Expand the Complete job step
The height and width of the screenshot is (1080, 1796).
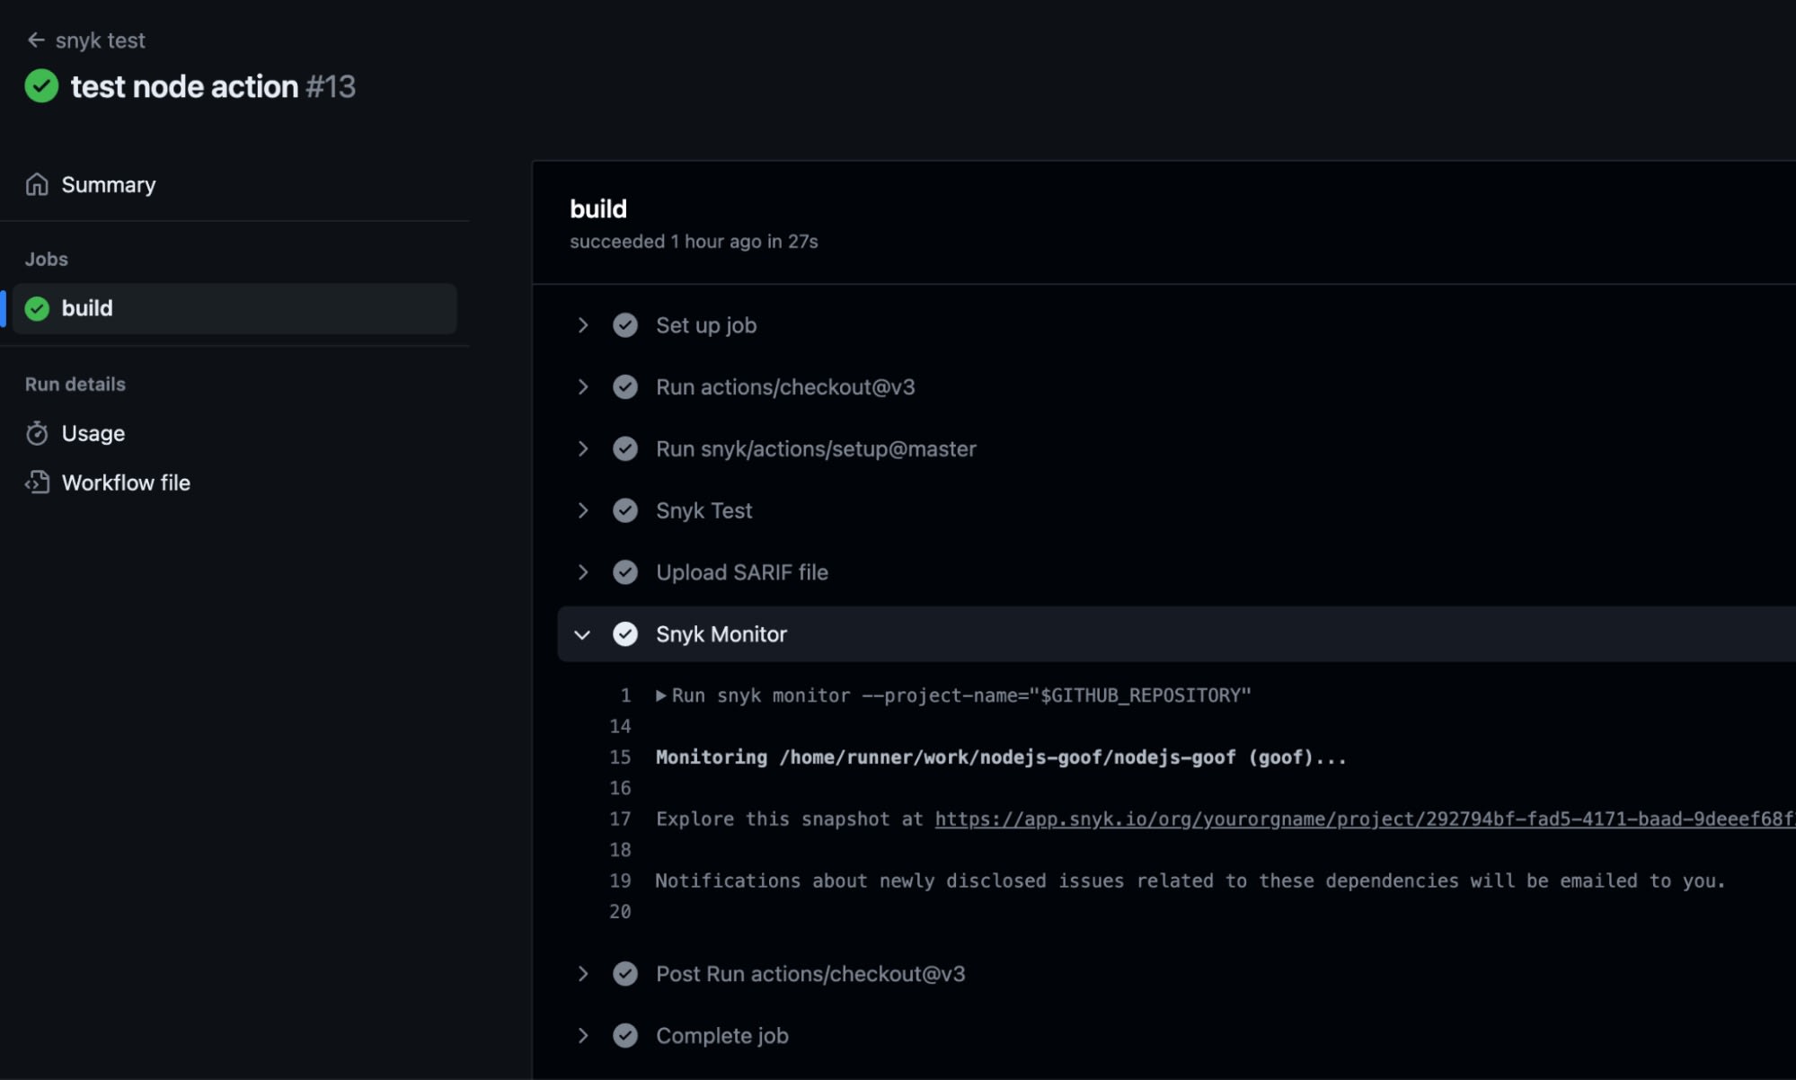[583, 1036]
